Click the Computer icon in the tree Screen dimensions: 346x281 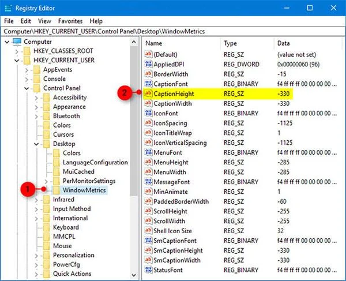pos(17,42)
